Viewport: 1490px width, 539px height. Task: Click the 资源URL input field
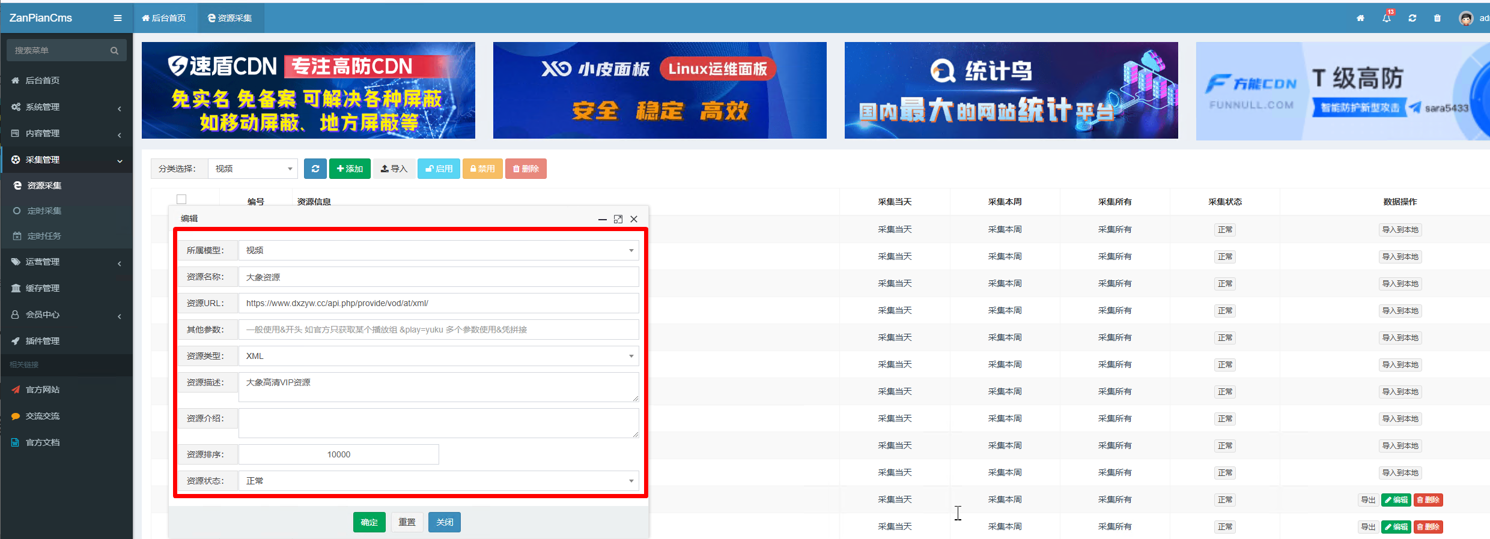click(439, 303)
